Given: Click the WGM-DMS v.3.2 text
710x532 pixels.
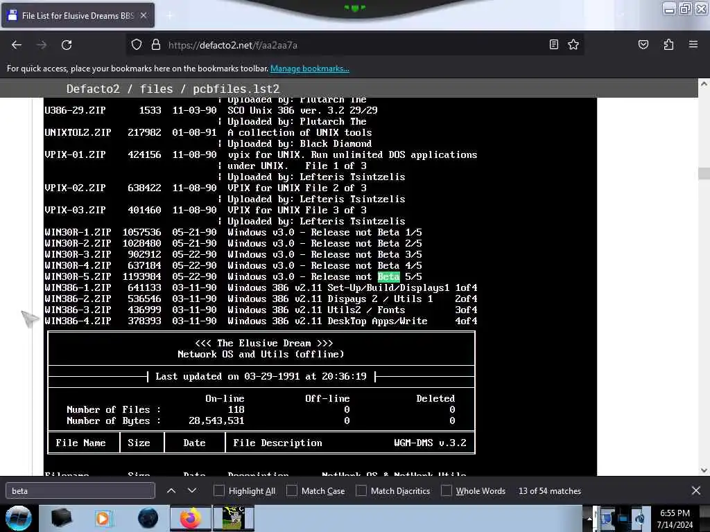Looking at the screenshot, I should pyautogui.click(x=430, y=443).
